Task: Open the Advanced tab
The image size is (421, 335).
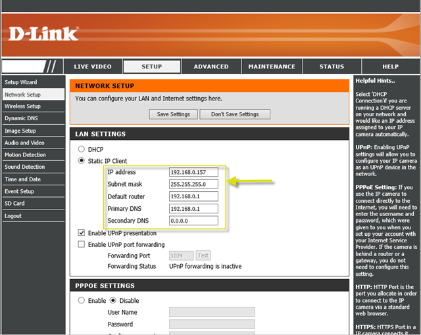Action: click(x=211, y=66)
